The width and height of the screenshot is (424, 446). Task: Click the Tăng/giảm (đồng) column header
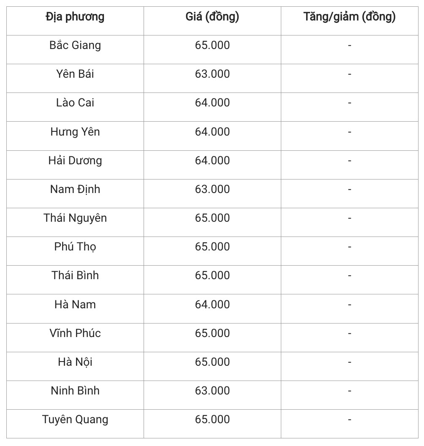click(x=349, y=17)
